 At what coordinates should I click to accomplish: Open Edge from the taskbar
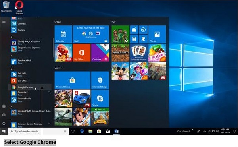tap(82, 131)
